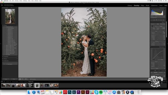Viewport: 168px width, 95px height.
Task: Launch Illustrator from the Dock
Action: coord(83,92)
